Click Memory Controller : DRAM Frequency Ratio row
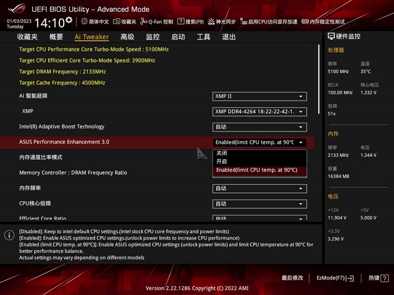 click(73, 173)
